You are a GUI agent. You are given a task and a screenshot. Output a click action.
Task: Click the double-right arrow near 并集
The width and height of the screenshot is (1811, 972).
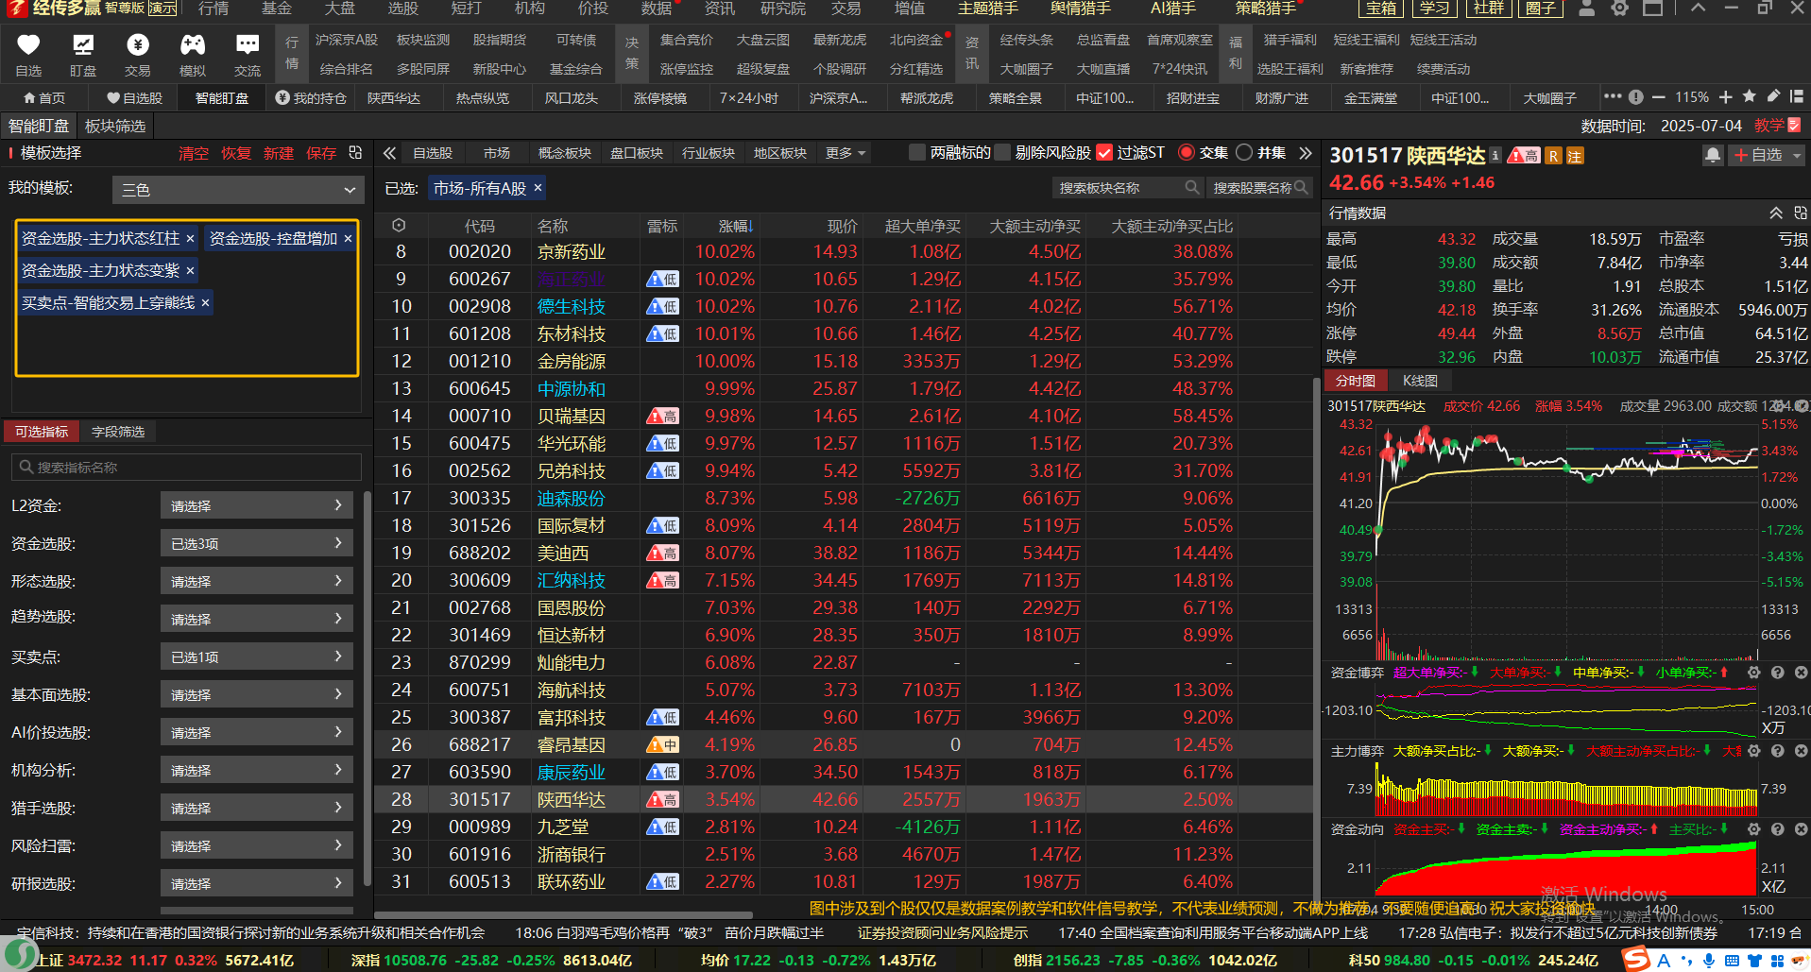(x=1306, y=153)
